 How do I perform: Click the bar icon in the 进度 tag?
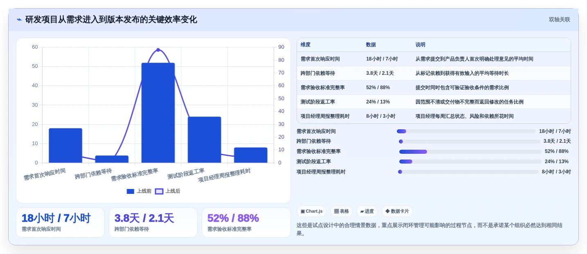click(x=362, y=211)
